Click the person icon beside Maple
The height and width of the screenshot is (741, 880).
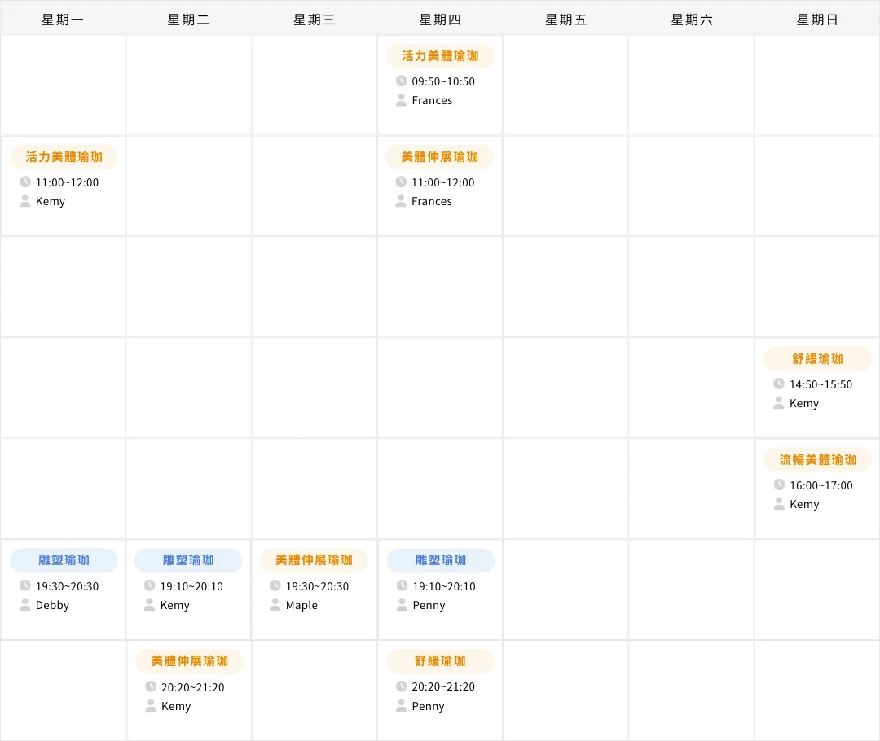(x=275, y=605)
